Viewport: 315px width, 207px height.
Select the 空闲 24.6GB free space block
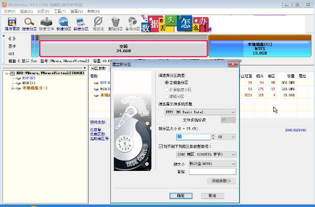click(x=123, y=49)
